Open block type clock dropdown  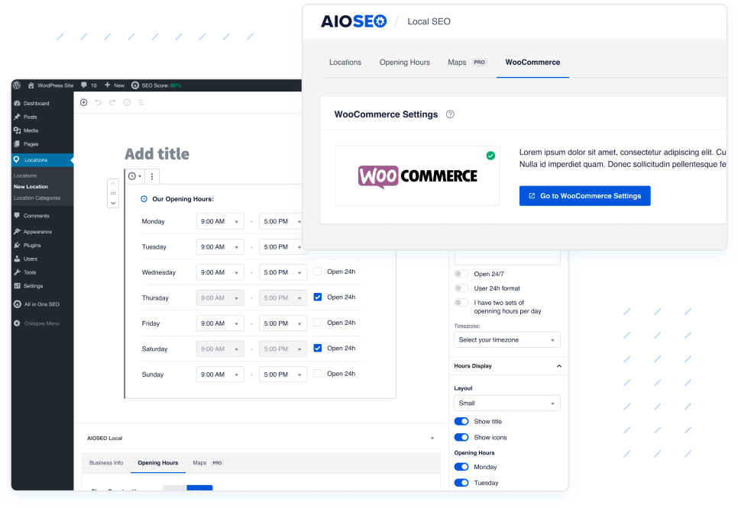[134, 176]
